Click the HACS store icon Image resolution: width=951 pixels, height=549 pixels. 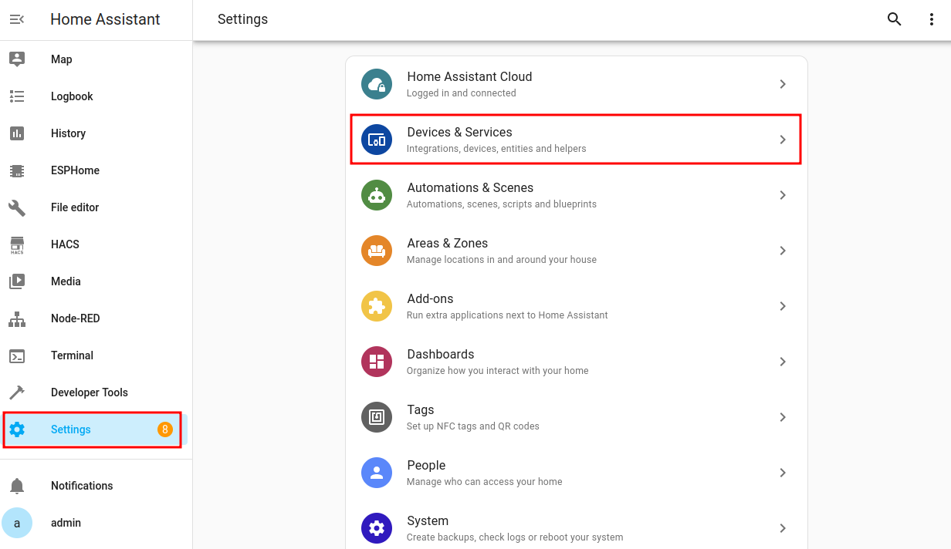click(x=17, y=244)
